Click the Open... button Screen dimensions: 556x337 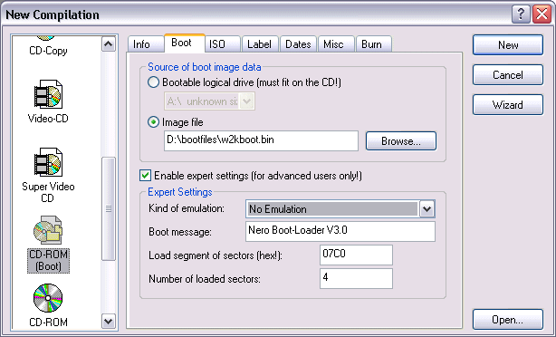pyautogui.click(x=508, y=320)
